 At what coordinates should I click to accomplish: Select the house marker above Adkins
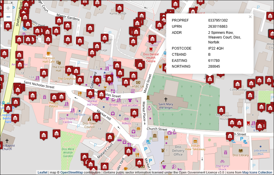tap(134, 113)
